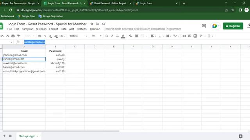Reload the browser page
Image resolution: width=250 pixels, height=140 pixels.
[x=11, y=10]
